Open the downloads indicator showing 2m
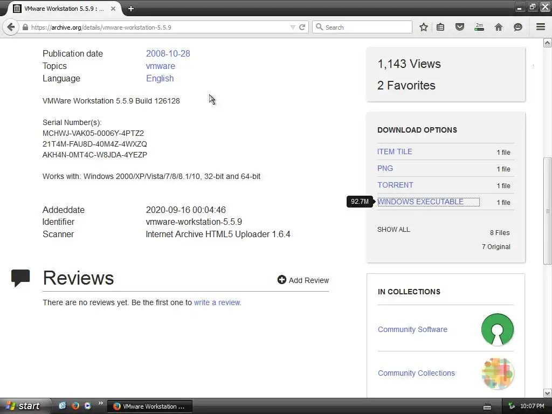 pos(479,27)
